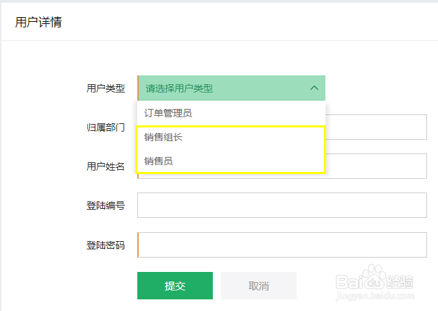Click the 用户详情 page title

tap(38, 22)
